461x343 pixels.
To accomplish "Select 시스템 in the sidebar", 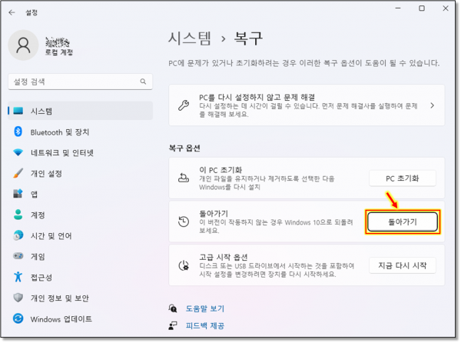I will point(41,112).
